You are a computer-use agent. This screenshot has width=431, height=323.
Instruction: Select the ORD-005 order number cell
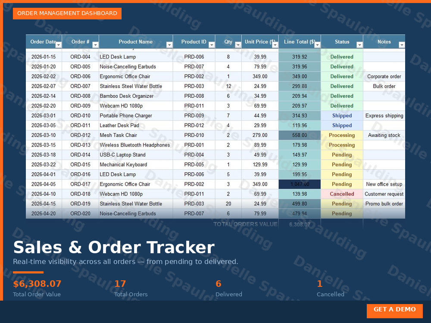tap(80, 67)
